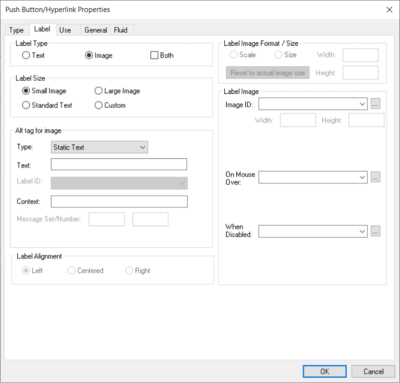Choose the Scale image format option

[x=234, y=54]
